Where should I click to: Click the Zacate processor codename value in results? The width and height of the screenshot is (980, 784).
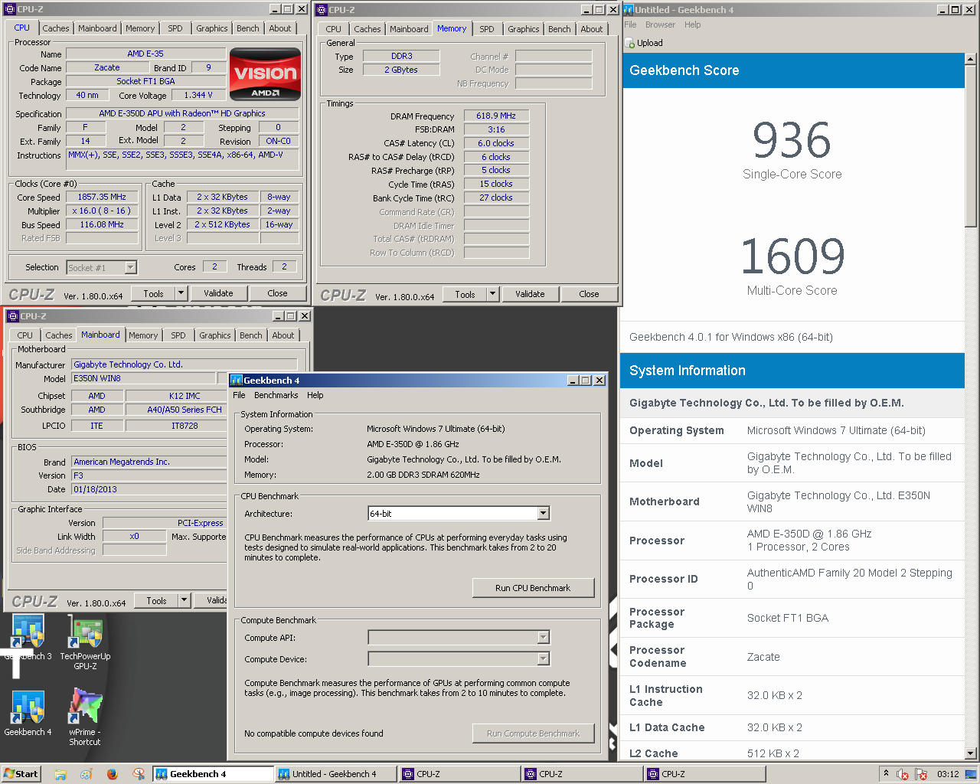tap(763, 657)
